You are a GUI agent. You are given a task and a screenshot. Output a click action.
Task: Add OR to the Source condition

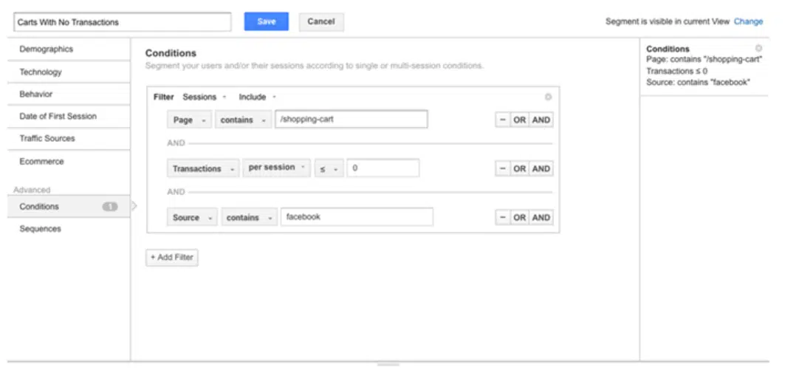[x=520, y=217]
